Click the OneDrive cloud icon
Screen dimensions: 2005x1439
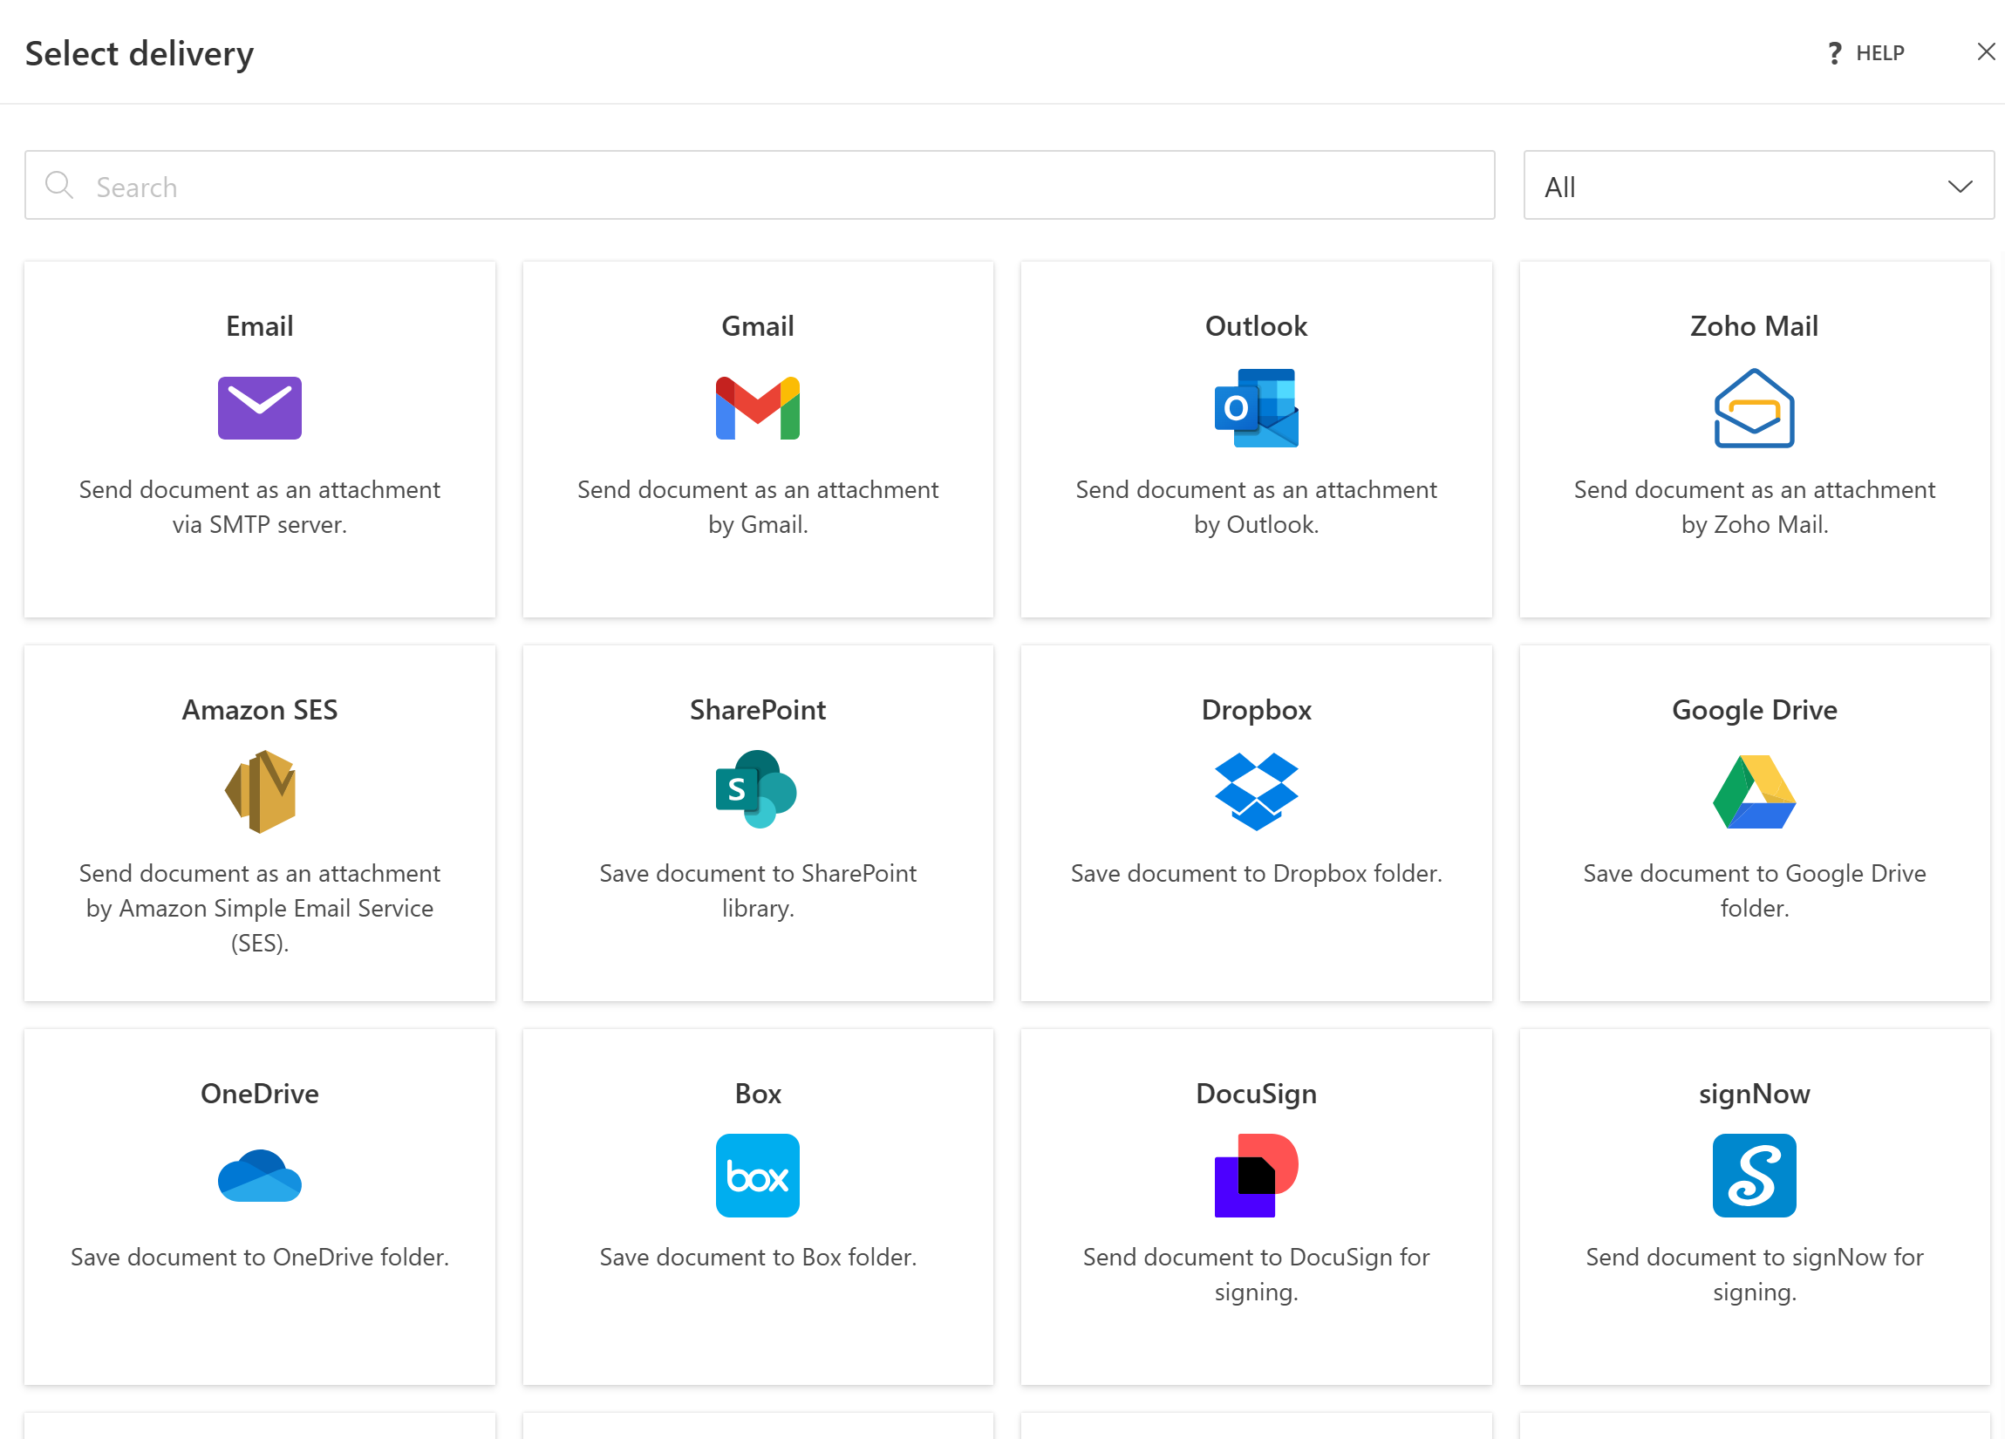[x=259, y=1175]
